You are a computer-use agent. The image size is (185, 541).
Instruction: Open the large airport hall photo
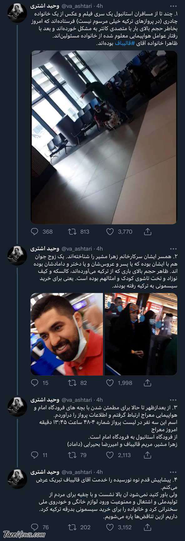coord(104,137)
